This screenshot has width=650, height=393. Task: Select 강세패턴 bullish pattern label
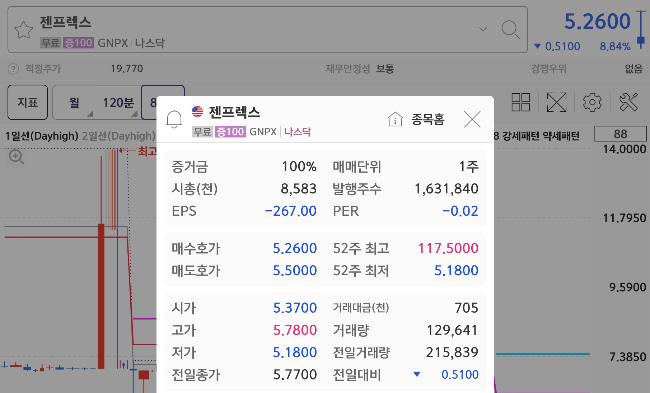pos(520,136)
